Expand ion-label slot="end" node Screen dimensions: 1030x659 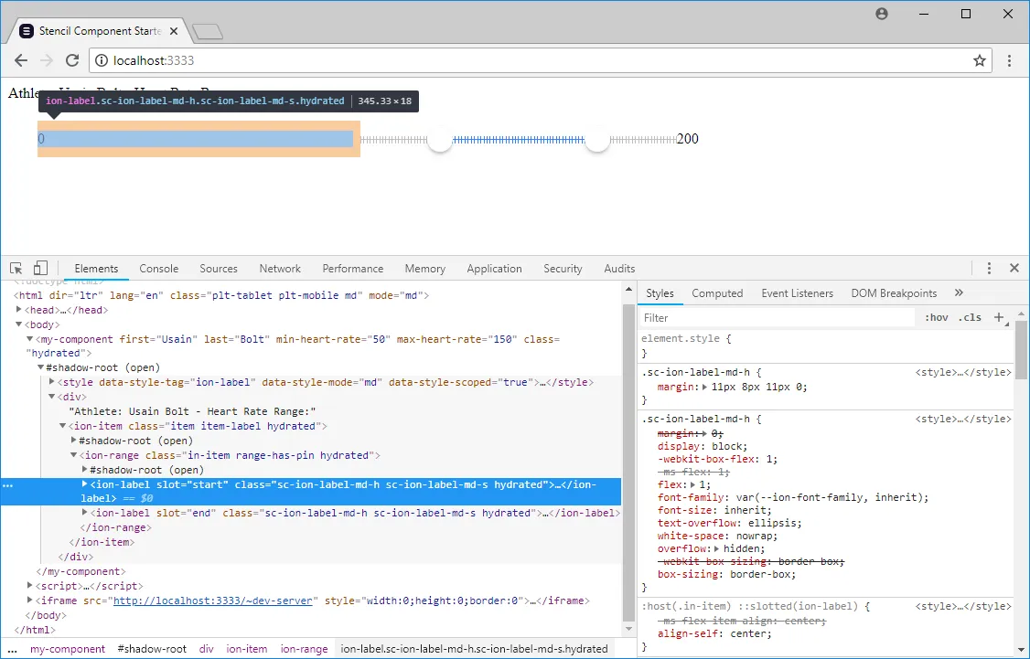click(x=85, y=513)
